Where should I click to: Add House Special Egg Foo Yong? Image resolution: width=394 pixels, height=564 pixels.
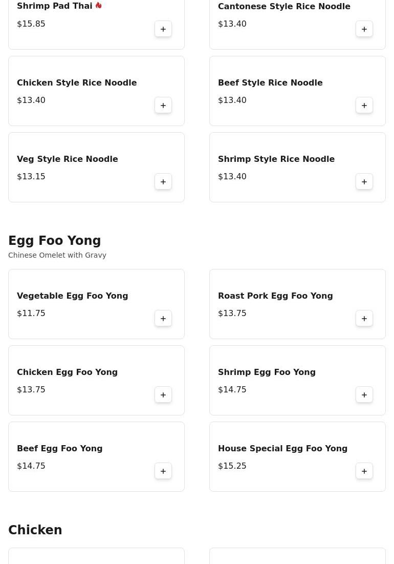(x=364, y=471)
